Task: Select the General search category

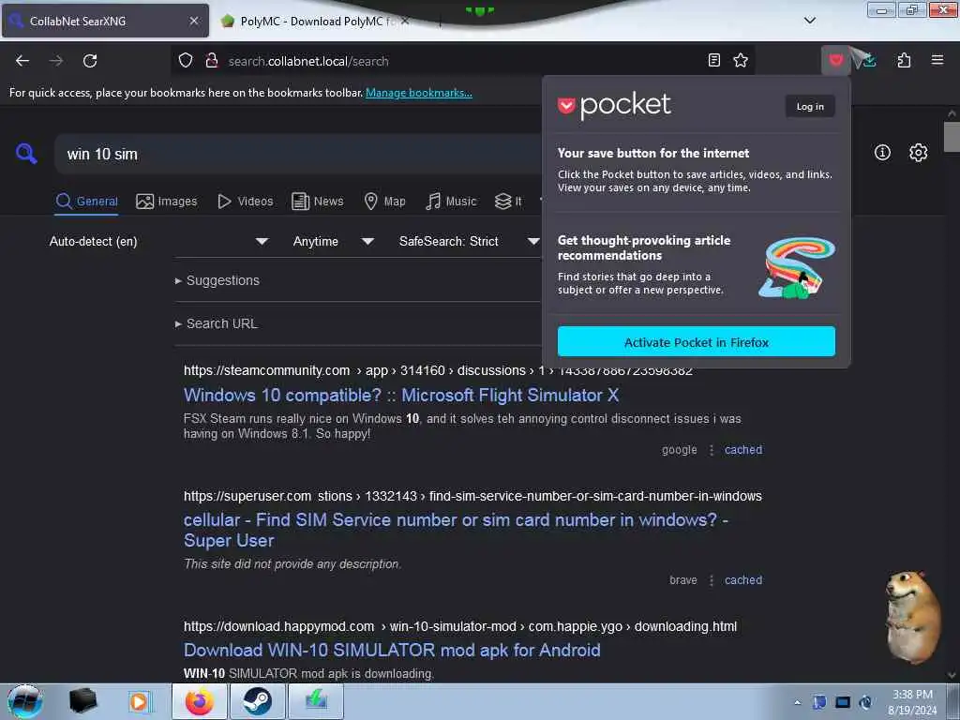Action: click(86, 202)
